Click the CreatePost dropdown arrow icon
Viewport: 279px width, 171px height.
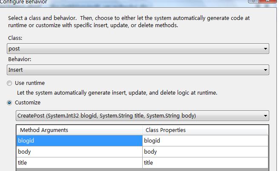coord(265,116)
